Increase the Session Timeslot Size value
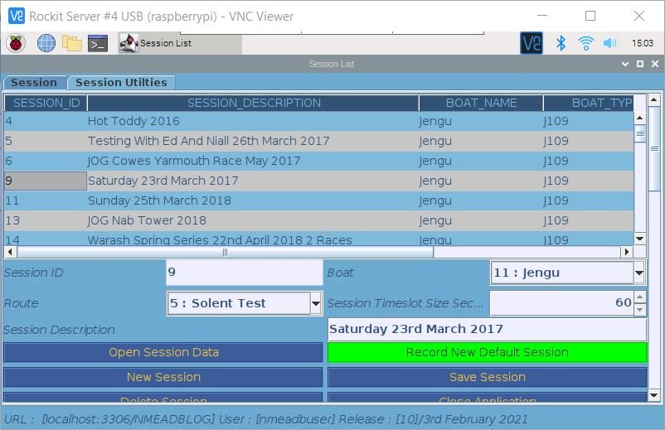The image size is (665, 430). 639,297
